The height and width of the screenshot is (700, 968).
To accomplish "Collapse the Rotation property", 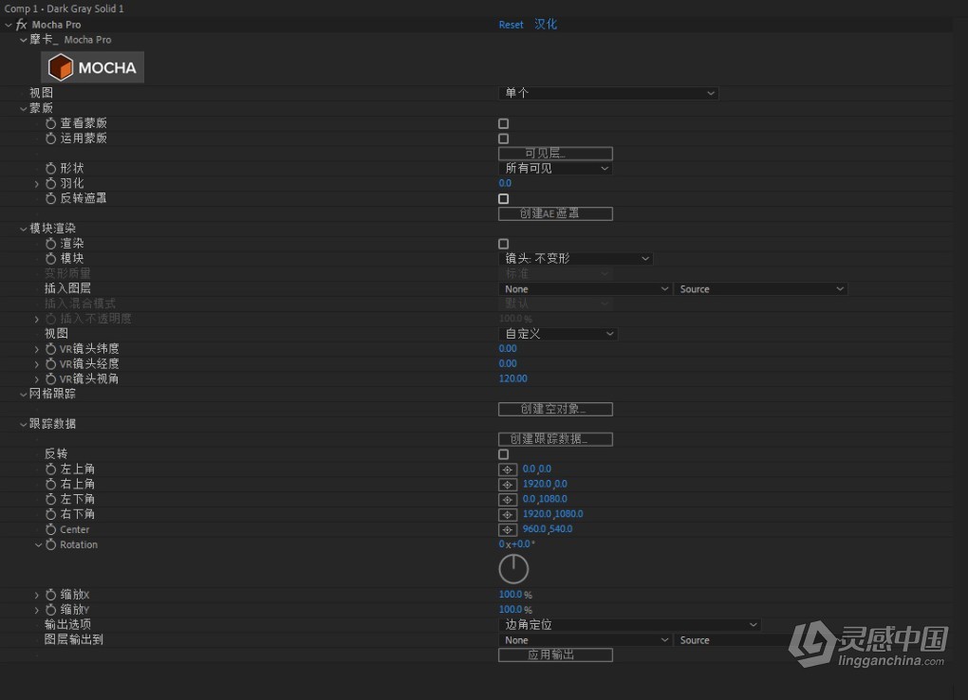I will pos(38,545).
